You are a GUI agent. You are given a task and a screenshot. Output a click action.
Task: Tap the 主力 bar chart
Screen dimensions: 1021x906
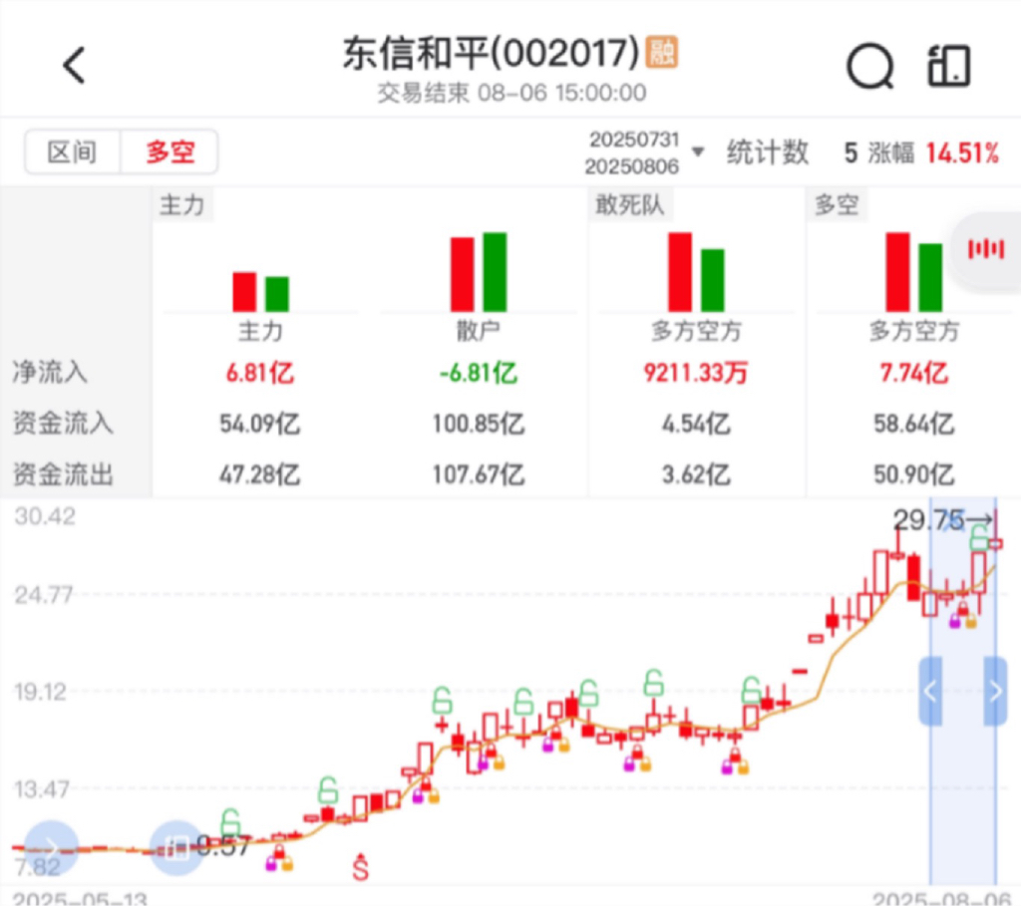pos(260,292)
